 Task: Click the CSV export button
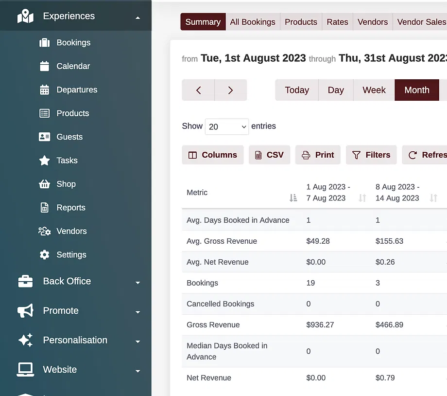click(x=269, y=155)
